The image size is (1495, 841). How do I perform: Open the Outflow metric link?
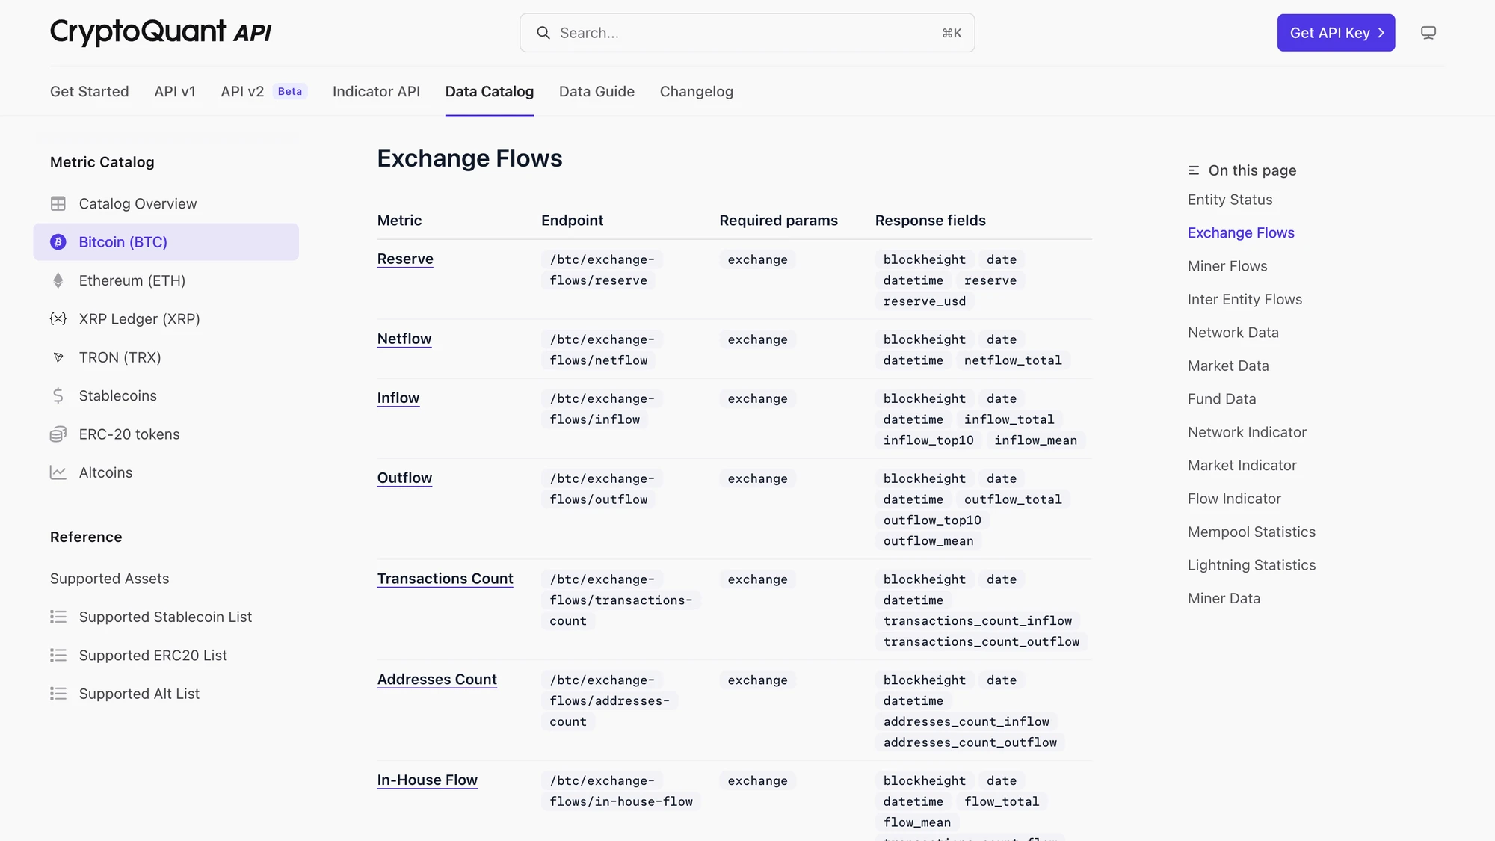coord(404,478)
